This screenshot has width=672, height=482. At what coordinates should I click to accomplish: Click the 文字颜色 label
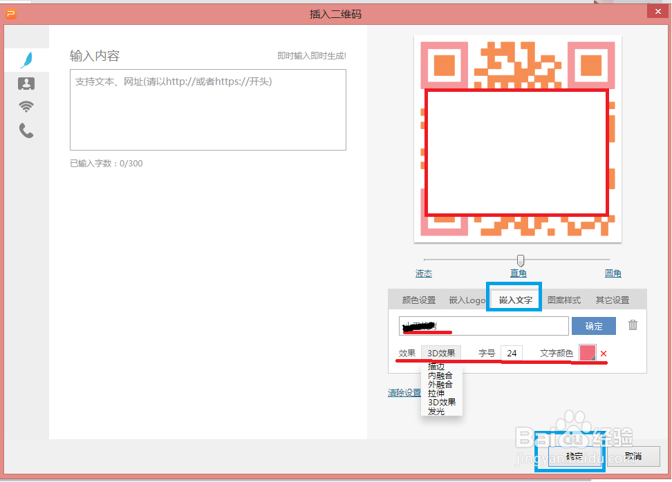point(557,353)
